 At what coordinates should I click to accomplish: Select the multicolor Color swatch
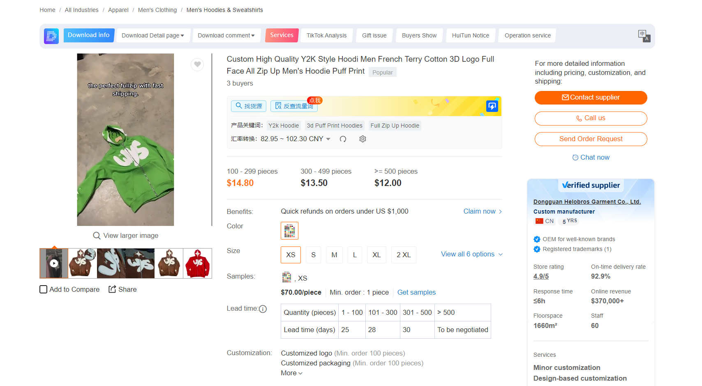(289, 231)
